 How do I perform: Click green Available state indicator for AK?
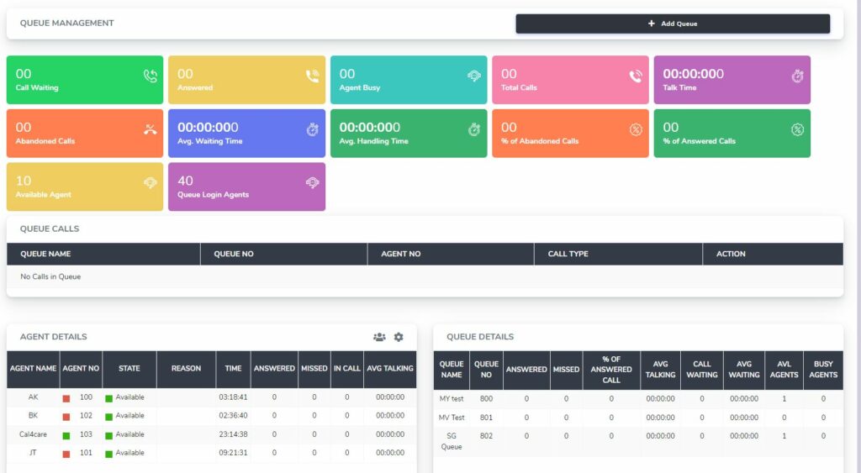(108, 398)
